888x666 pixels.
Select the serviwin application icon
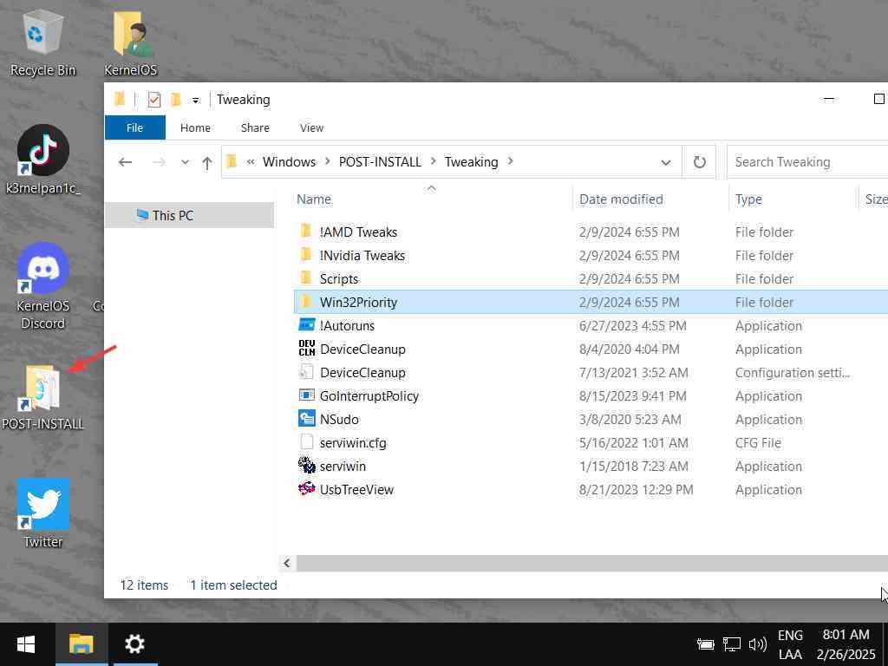click(306, 466)
